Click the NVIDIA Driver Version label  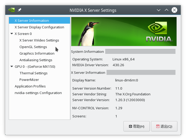[x=91, y=65]
